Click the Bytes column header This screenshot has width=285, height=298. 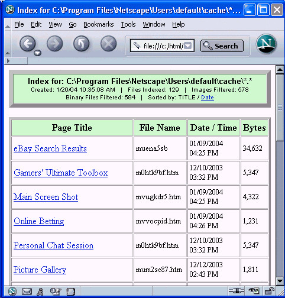tap(254, 128)
